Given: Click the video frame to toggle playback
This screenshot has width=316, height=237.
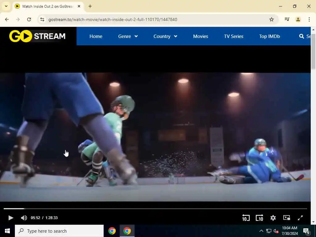Looking at the screenshot, I should click(x=155, y=137).
